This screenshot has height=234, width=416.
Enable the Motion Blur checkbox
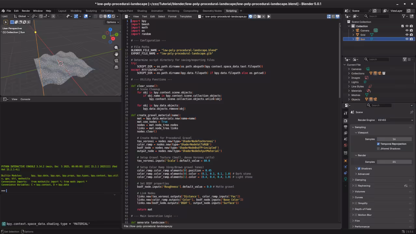(x=356, y=215)
